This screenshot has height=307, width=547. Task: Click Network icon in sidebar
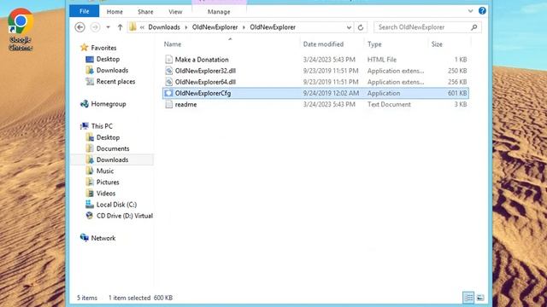(x=85, y=238)
